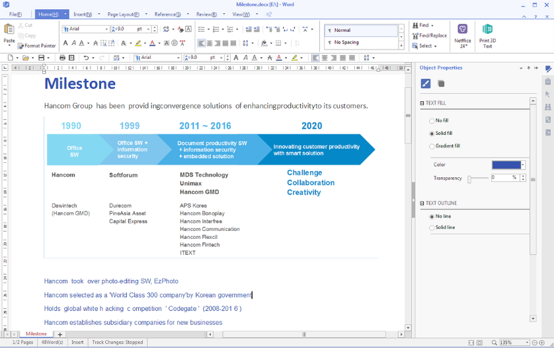Open the Arial font name dropdown in ribbon
The image size is (554, 348).
point(106,29)
